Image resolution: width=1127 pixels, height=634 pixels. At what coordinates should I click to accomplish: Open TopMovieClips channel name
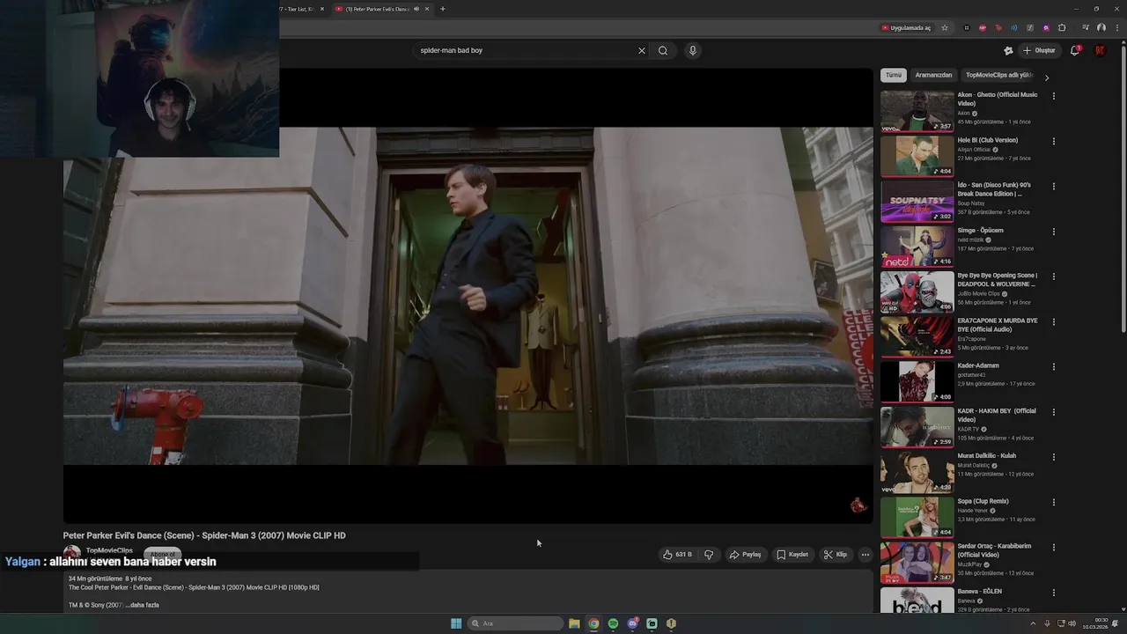tap(109, 550)
